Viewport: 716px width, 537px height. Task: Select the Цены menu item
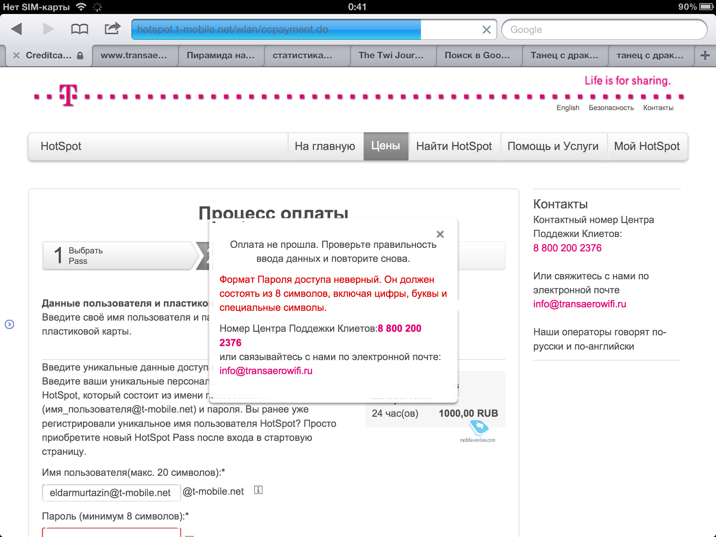pos(386,146)
